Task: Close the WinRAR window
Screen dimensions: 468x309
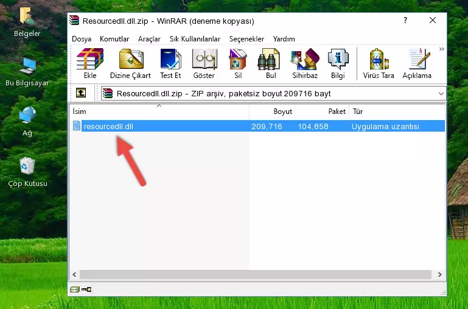Action: pos(433,20)
